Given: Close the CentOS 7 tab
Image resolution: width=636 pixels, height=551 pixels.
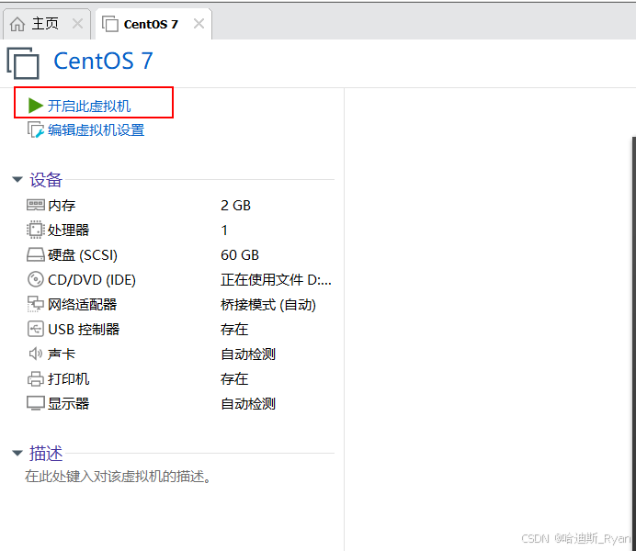Looking at the screenshot, I should pyautogui.click(x=199, y=24).
